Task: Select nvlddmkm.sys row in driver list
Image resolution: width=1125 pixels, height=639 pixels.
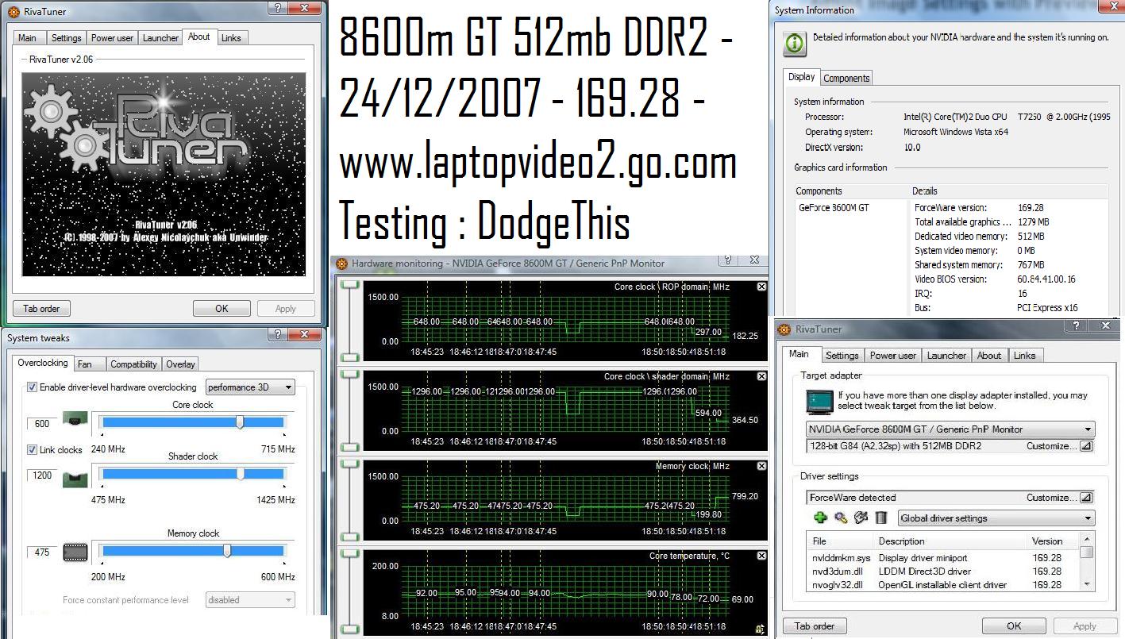Action: (943, 557)
